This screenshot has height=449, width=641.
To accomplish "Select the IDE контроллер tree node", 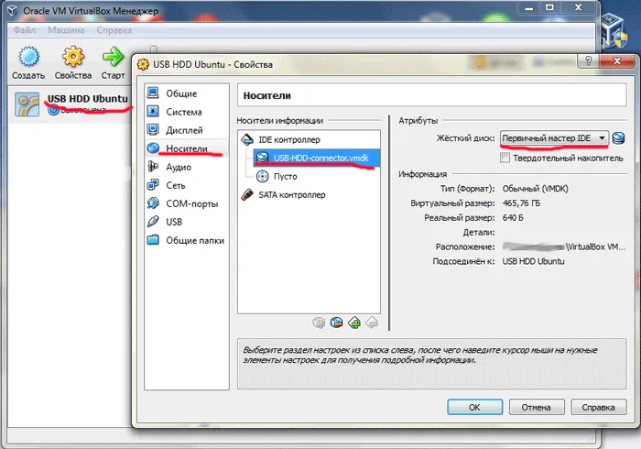I will click(x=289, y=140).
